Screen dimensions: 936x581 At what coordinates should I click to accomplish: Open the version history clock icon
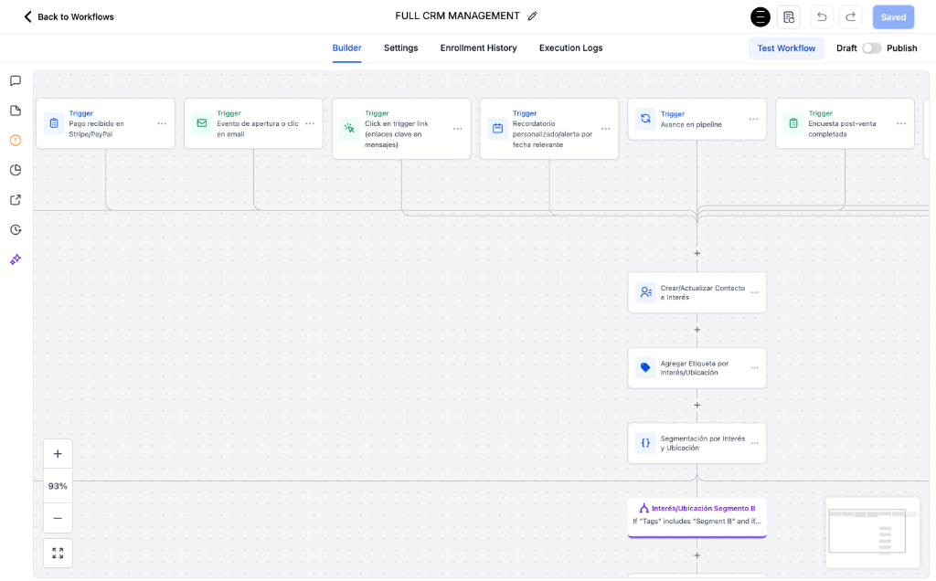pos(15,229)
